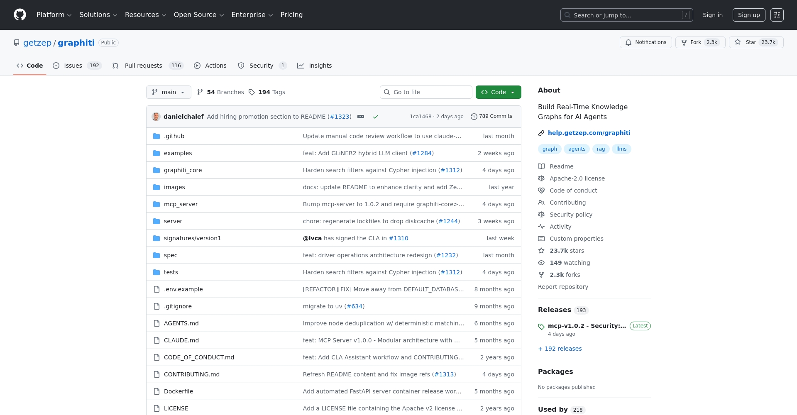Click the green commit status checkmark
797x415 pixels.
click(376, 117)
